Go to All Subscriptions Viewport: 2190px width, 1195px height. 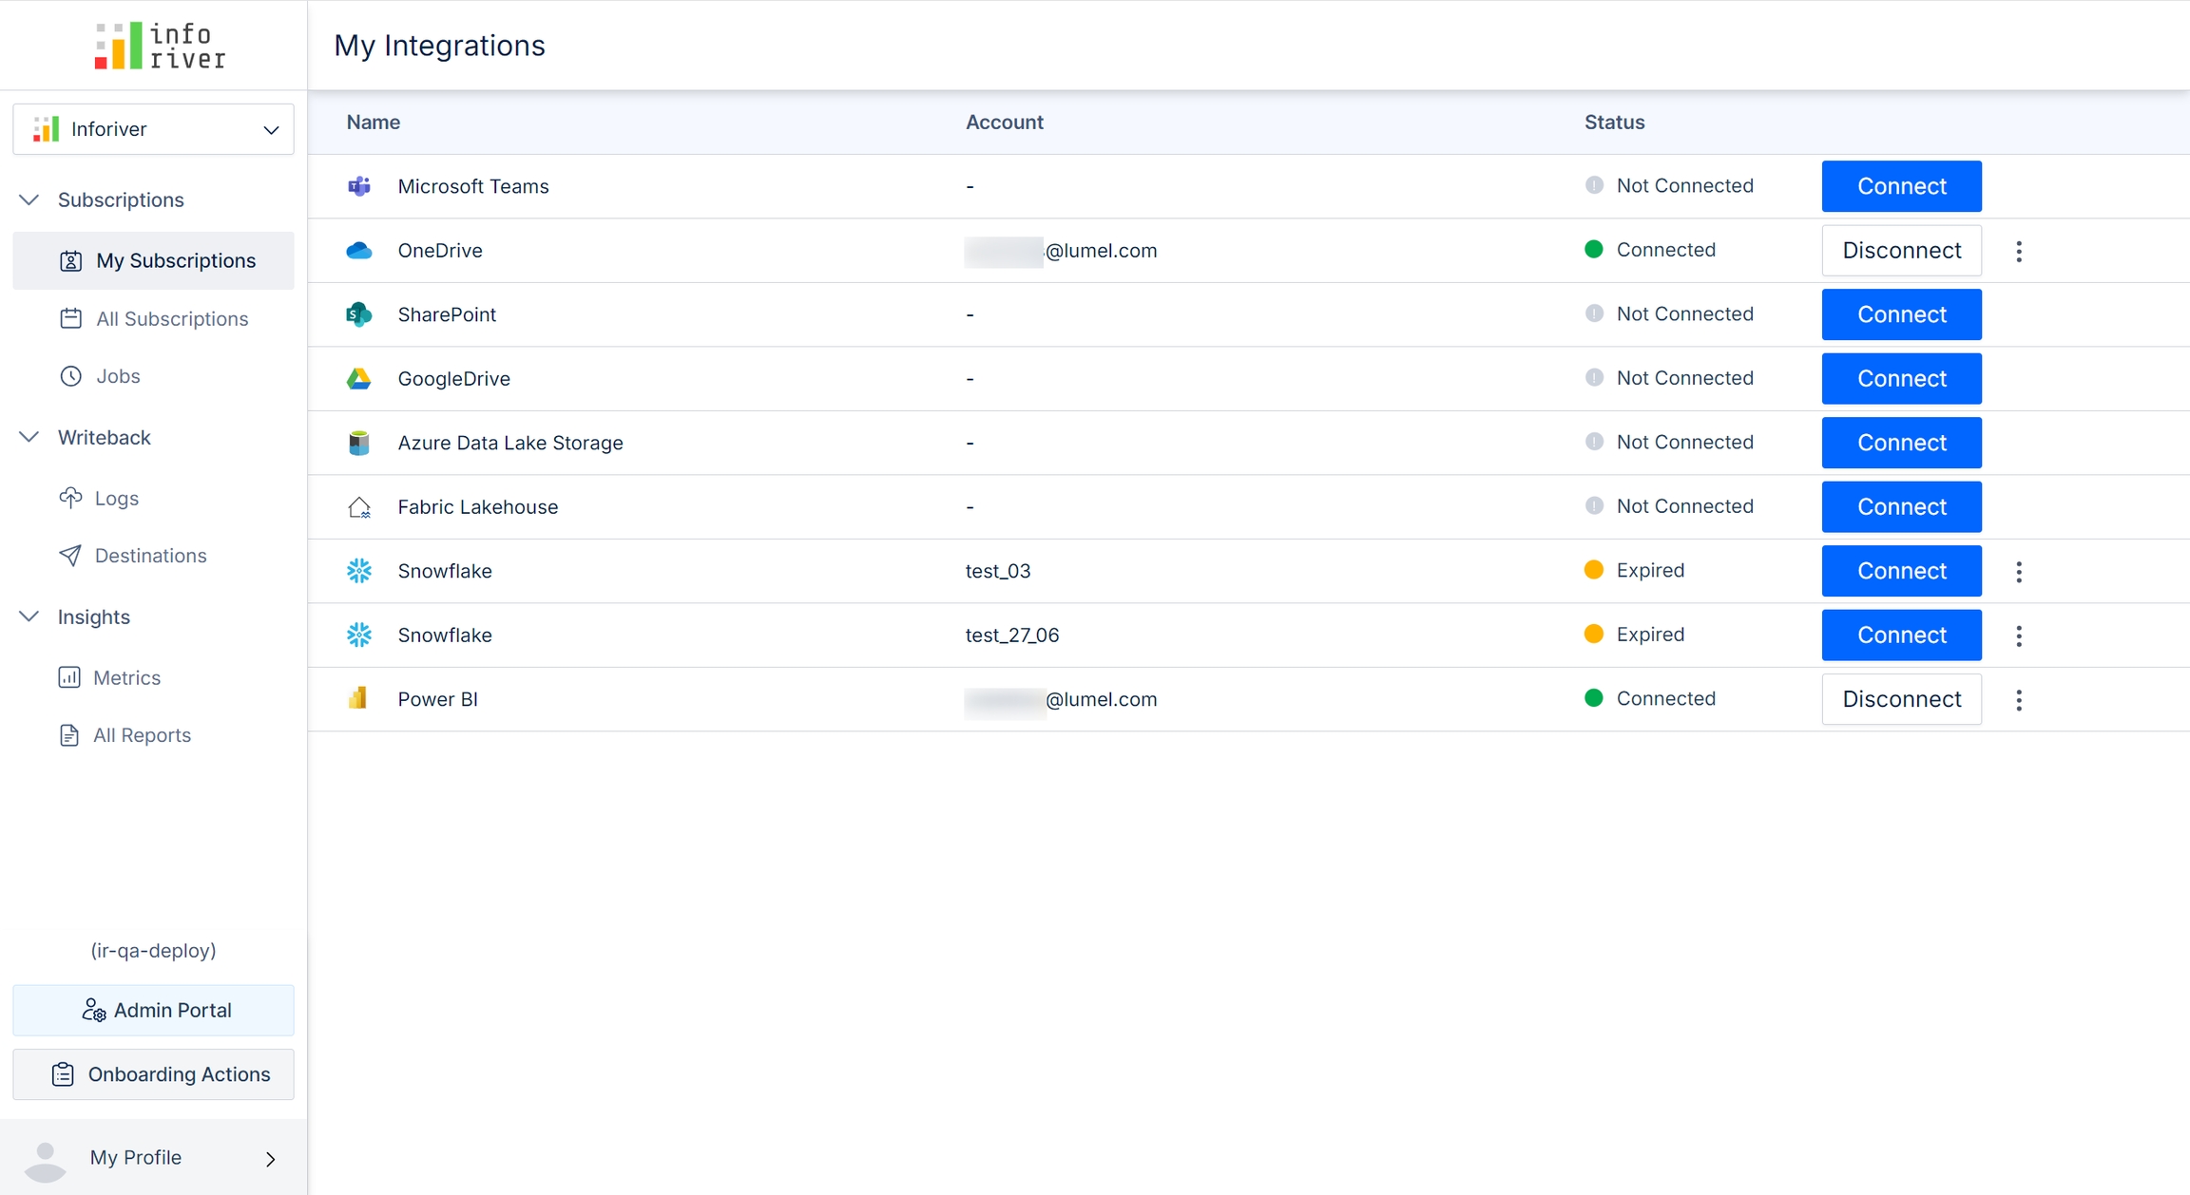coord(171,319)
